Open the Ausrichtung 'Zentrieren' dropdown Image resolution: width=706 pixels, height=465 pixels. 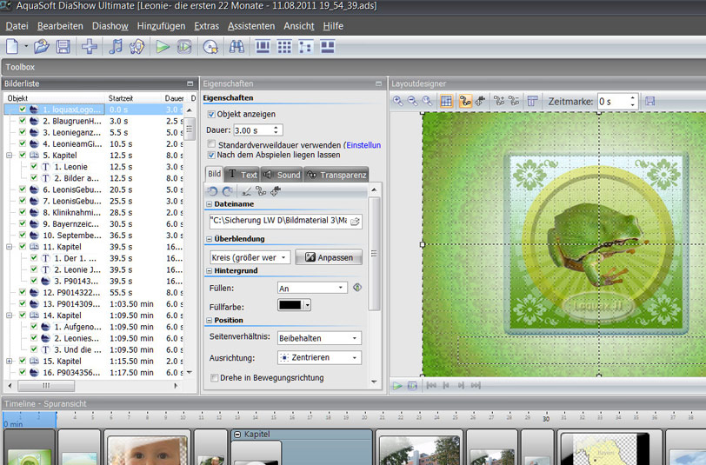pyautogui.click(x=318, y=357)
